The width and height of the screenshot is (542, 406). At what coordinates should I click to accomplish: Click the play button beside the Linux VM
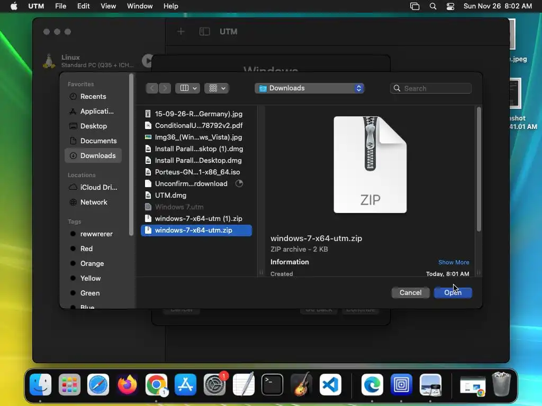pyautogui.click(x=147, y=61)
